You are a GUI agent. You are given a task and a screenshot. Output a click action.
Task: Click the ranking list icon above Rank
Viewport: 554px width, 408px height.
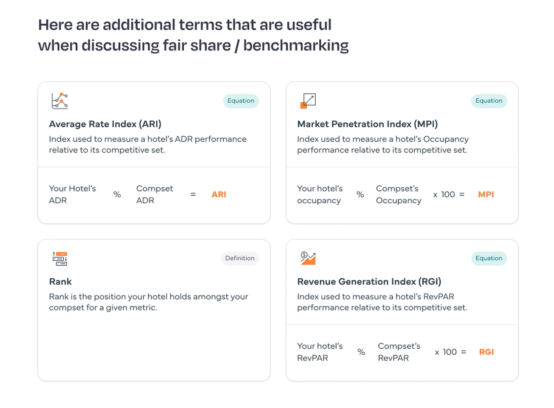tap(60, 258)
